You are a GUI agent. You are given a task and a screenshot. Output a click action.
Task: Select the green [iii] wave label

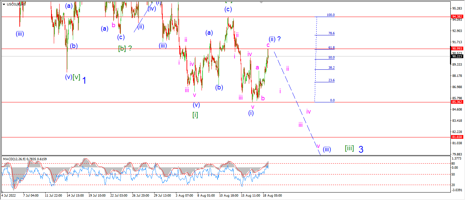click(x=349, y=148)
